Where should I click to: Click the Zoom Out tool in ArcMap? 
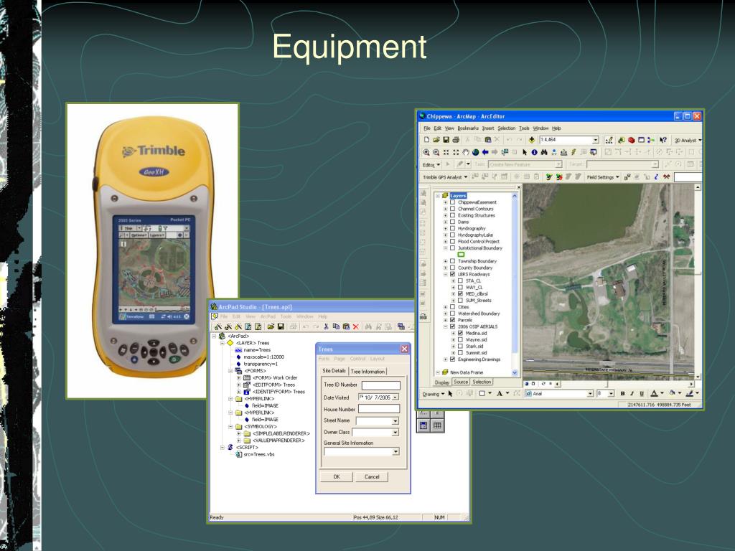(x=436, y=152)
